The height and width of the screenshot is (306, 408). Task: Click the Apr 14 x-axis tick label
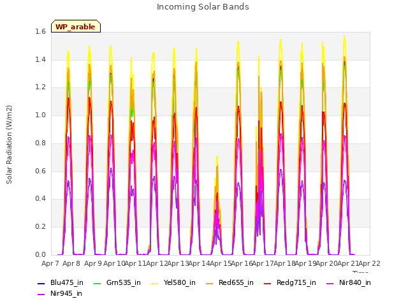tap(200, 263)
